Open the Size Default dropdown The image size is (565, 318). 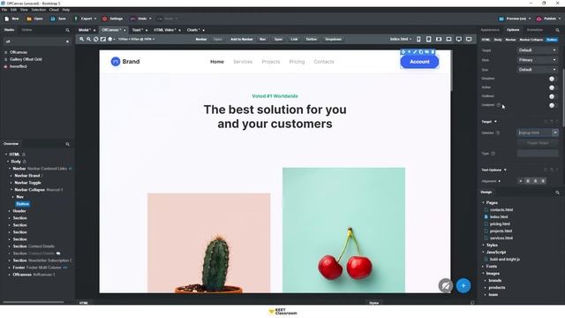[538, 70]
